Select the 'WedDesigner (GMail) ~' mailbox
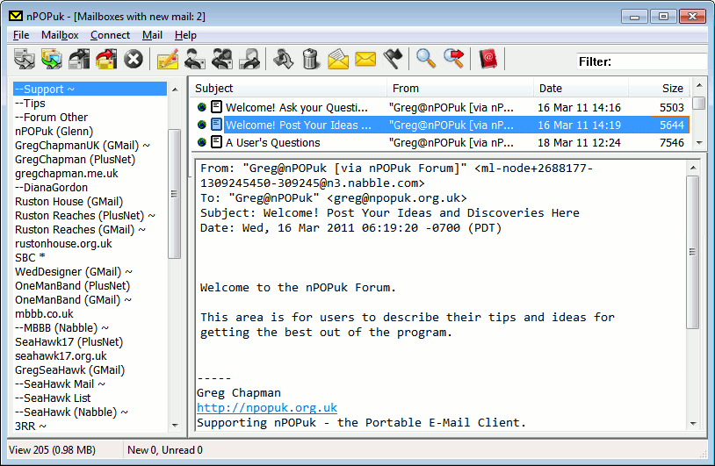The height and width of the screenshot is (466, 715). click(90, 272)
